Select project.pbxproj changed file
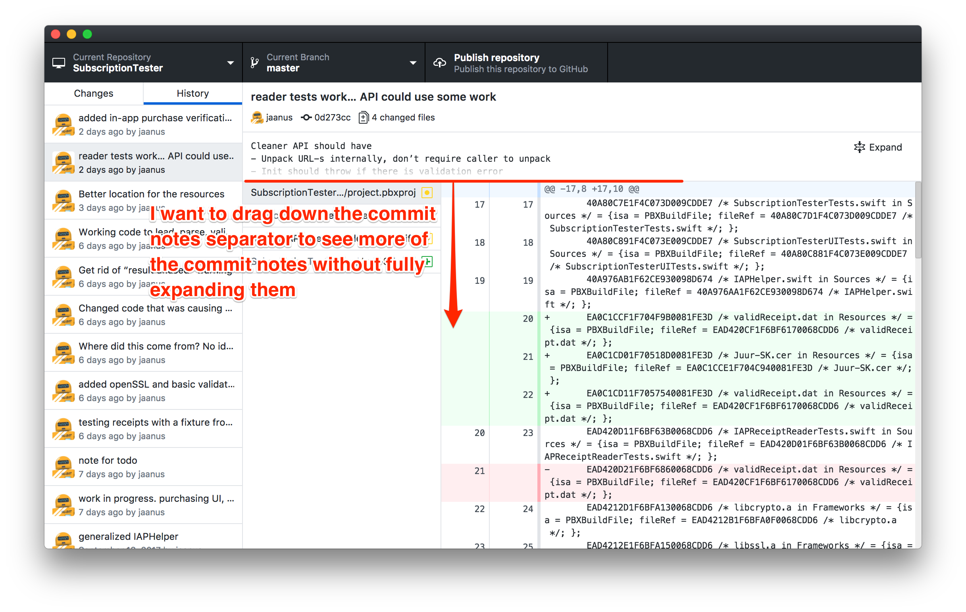This screenshot has width=966, height=612. pyautogui.click(x=342, y=192)
